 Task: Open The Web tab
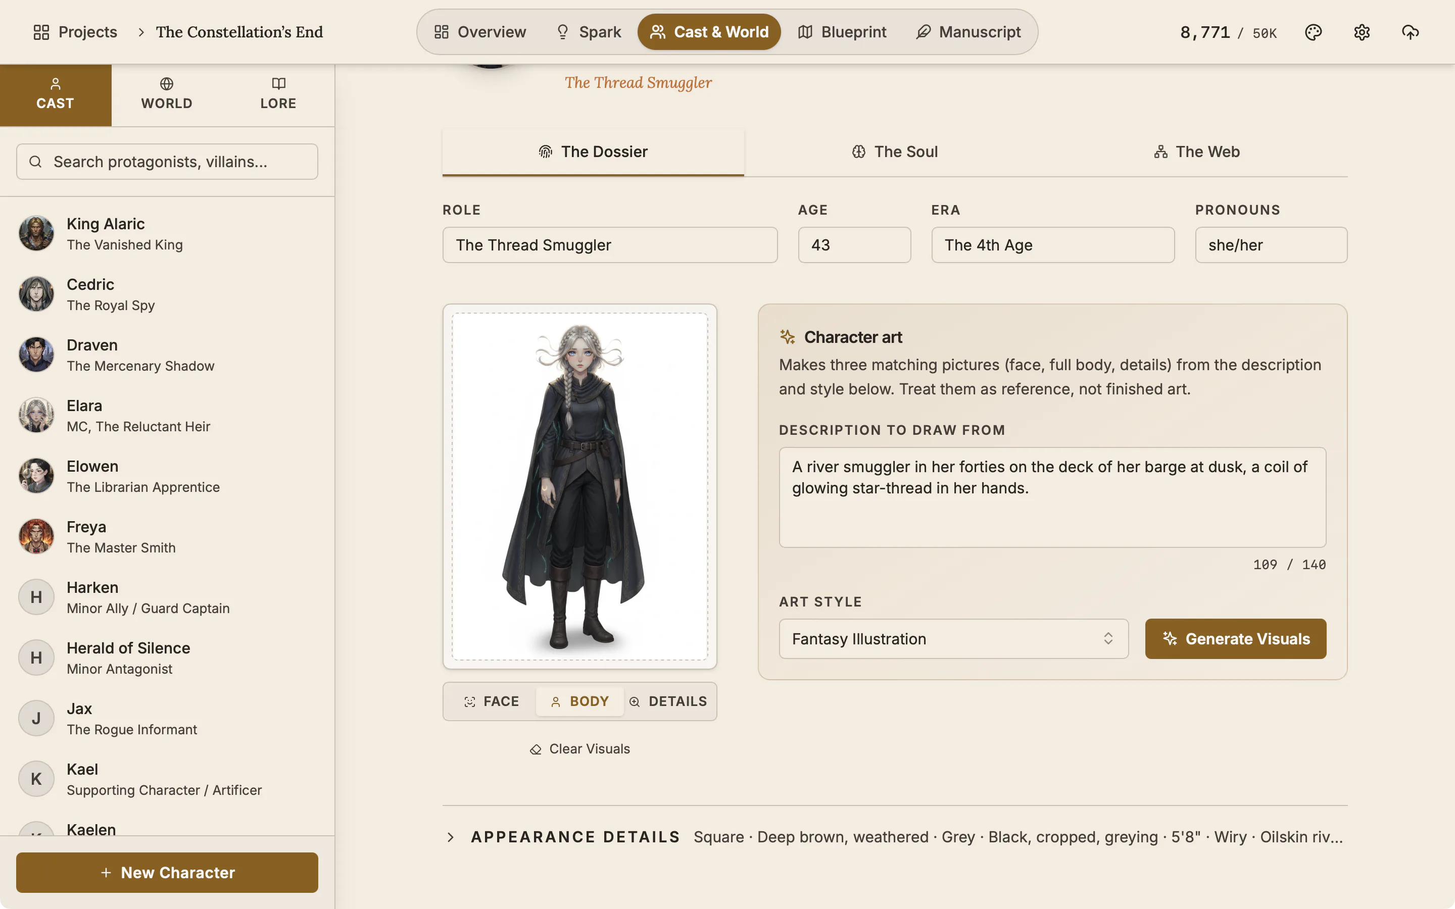[1196, 152]
